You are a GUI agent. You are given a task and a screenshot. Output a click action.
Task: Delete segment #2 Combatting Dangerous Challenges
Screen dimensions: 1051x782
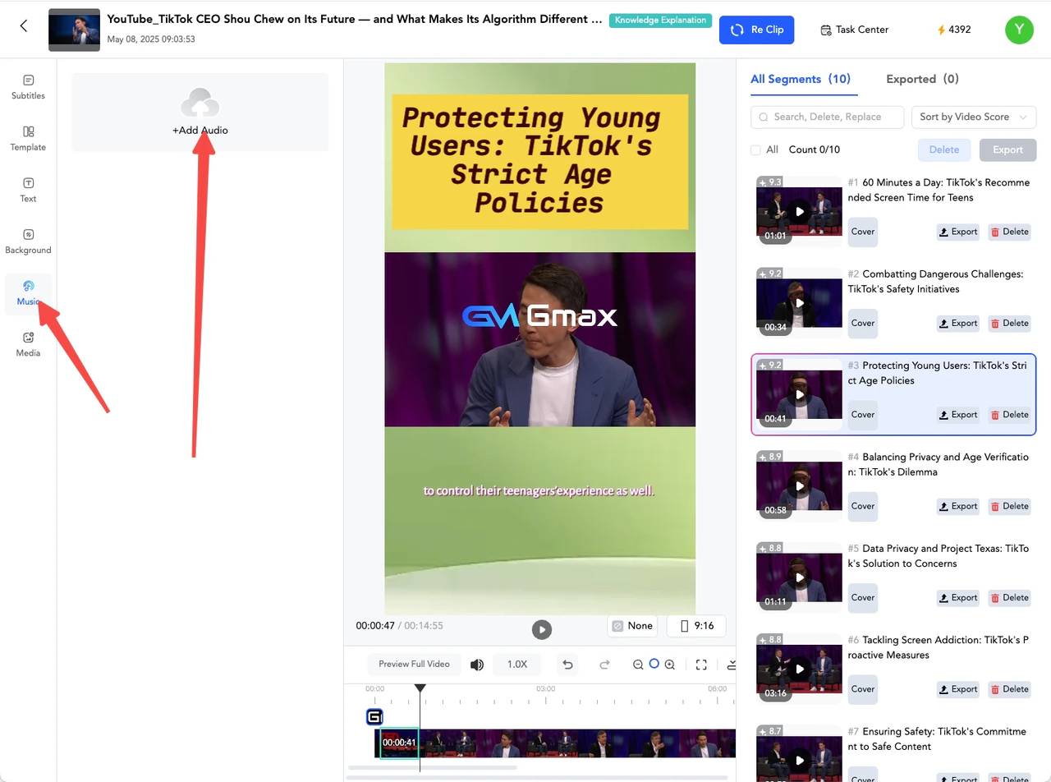click(1009, 323)
